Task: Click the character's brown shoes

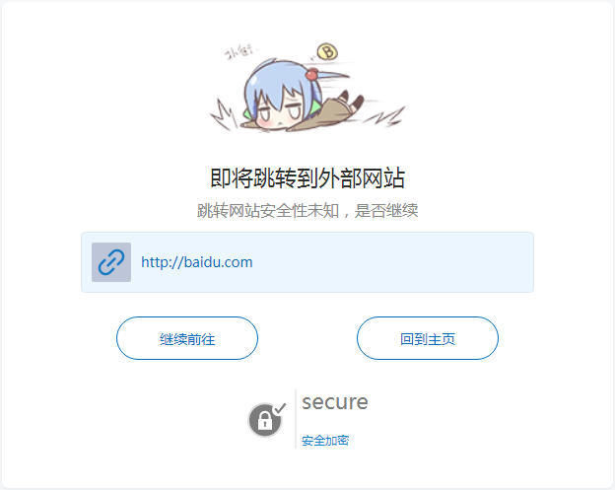Action: click(352, 102)
